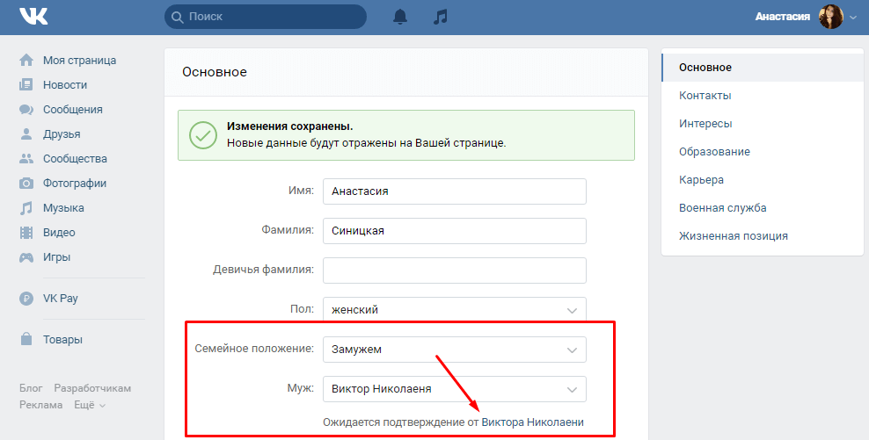The height and width of the screenshot is (440, 869).
Task: Click the Девичья фамилия input field
Action: tap(454, 270)
